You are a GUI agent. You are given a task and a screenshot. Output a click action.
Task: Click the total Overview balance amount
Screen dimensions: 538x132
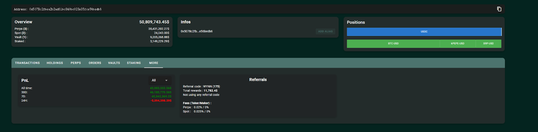pos(154,22)
